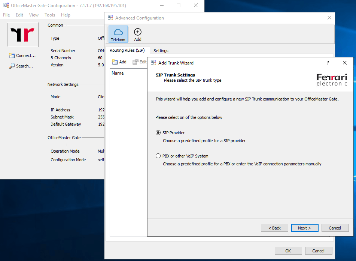Select the SIP Provider radio option

158,132
